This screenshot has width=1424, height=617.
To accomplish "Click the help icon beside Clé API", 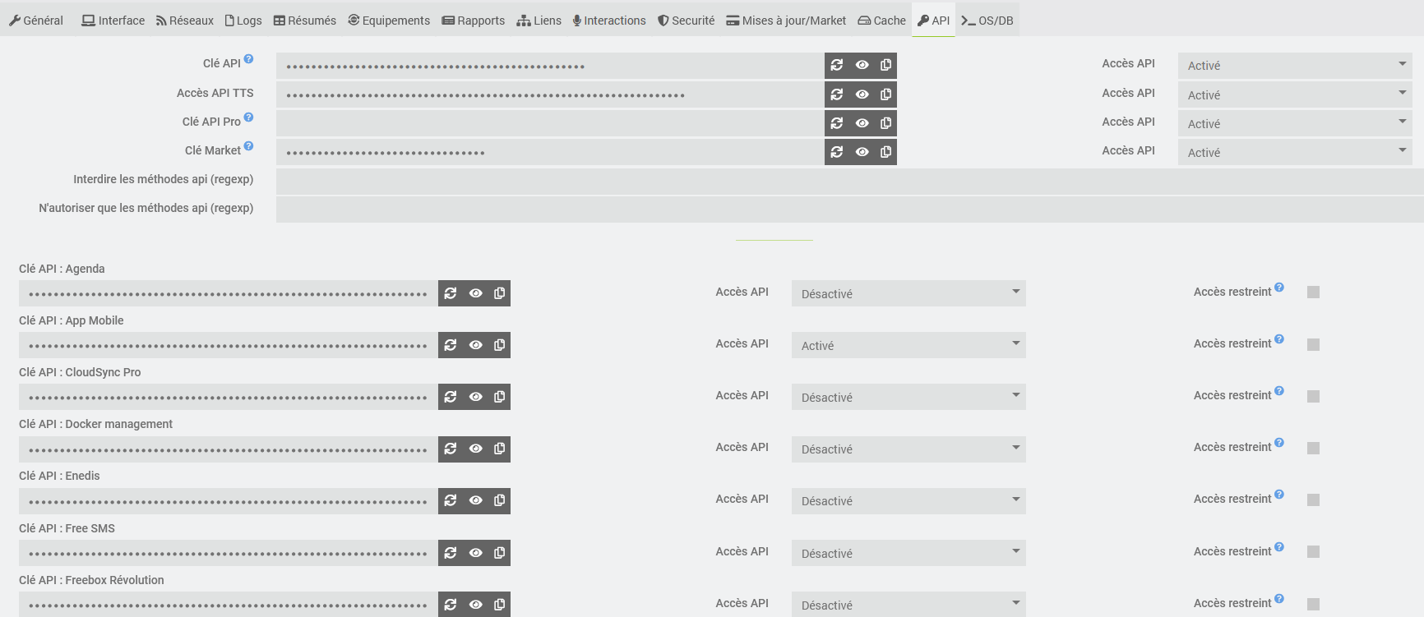I will pyautogui.click(x=248, y=59).
